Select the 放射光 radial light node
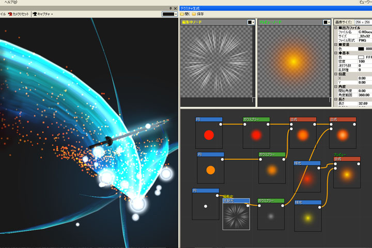The image size is (372, 248). click(x=236, y=214)
